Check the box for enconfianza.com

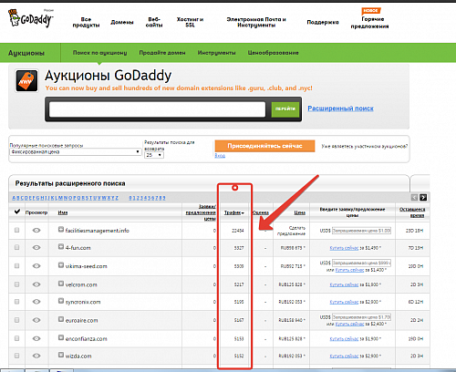[16, 338]
